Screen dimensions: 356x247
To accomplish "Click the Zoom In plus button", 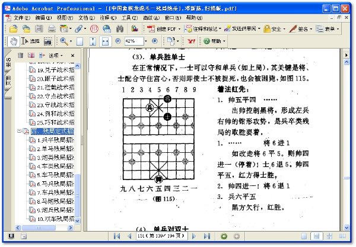I will 155,41.
